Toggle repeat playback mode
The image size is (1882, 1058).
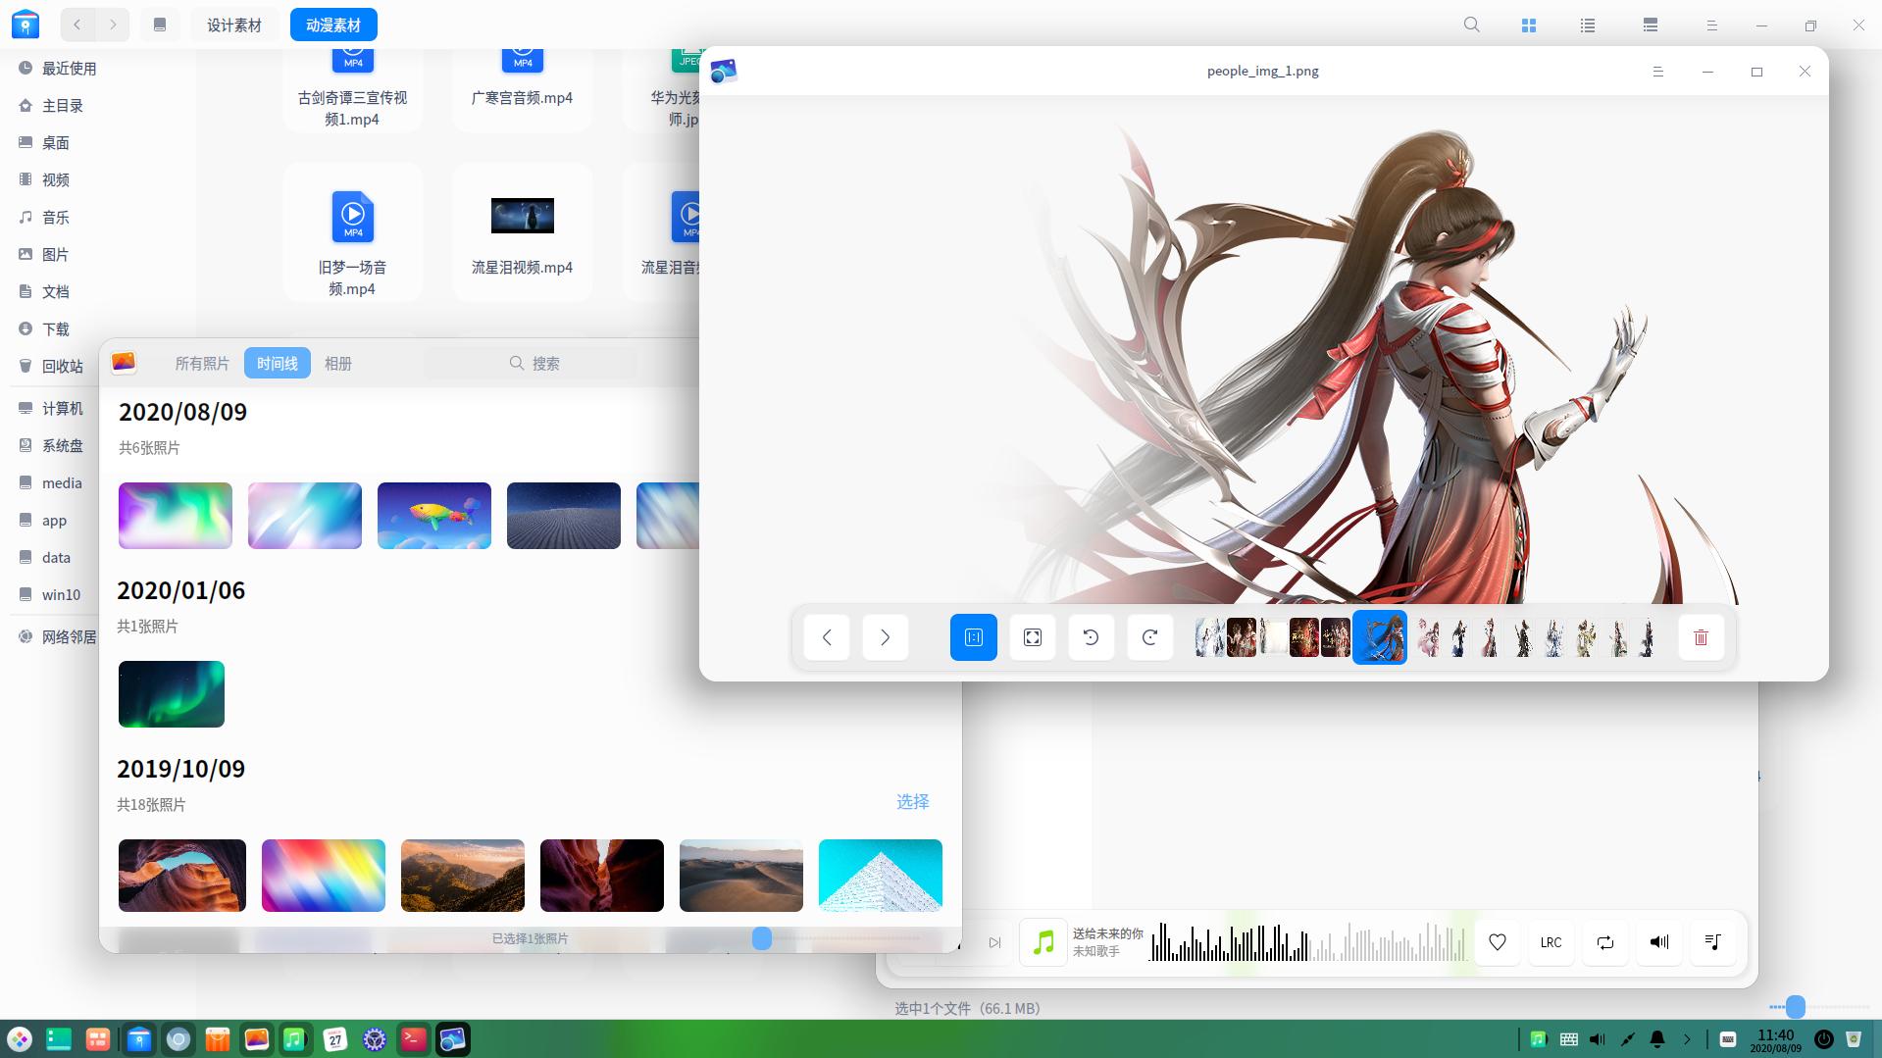[1604, 941]
